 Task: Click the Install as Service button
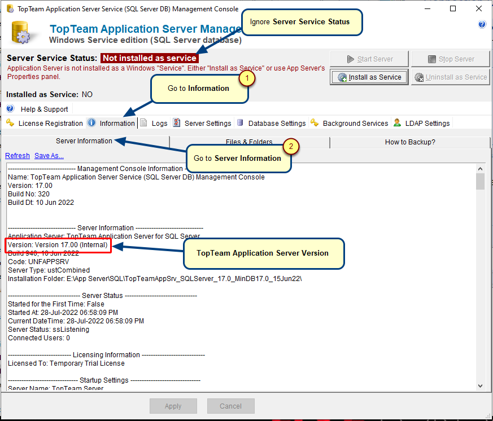[369, 77]
